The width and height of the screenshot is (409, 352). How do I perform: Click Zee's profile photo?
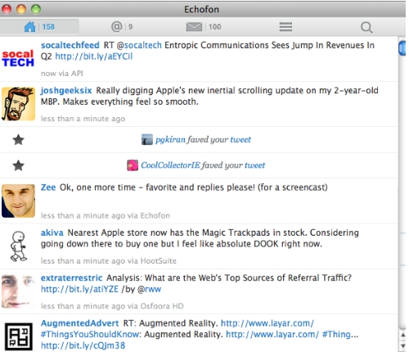pyautogui.click(x=18, y=201)
